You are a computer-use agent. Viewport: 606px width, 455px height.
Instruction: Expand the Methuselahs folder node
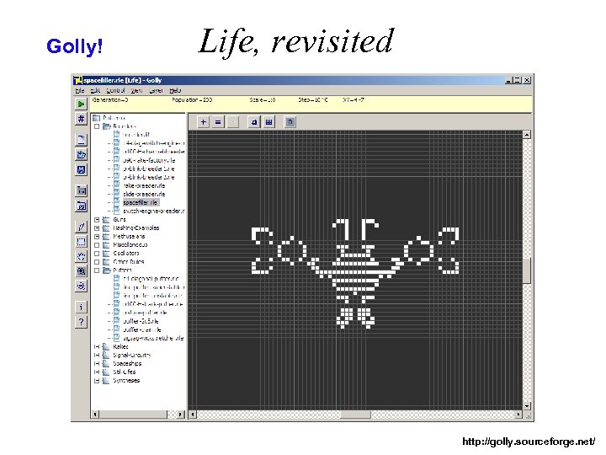[x=97, y=237]
